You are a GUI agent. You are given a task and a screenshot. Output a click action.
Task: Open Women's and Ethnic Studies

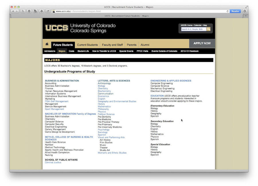tap(112, 153)
